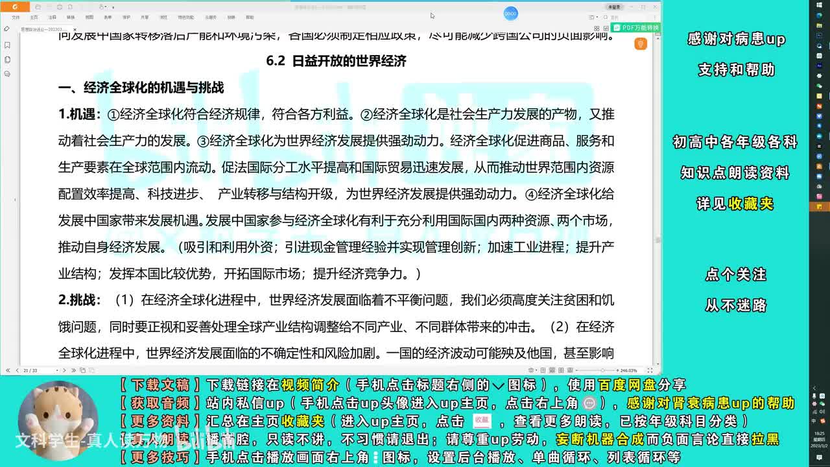Switch to the 保护 ribbon tab
The height and width of the screenshot is (467, 830).
126,18
